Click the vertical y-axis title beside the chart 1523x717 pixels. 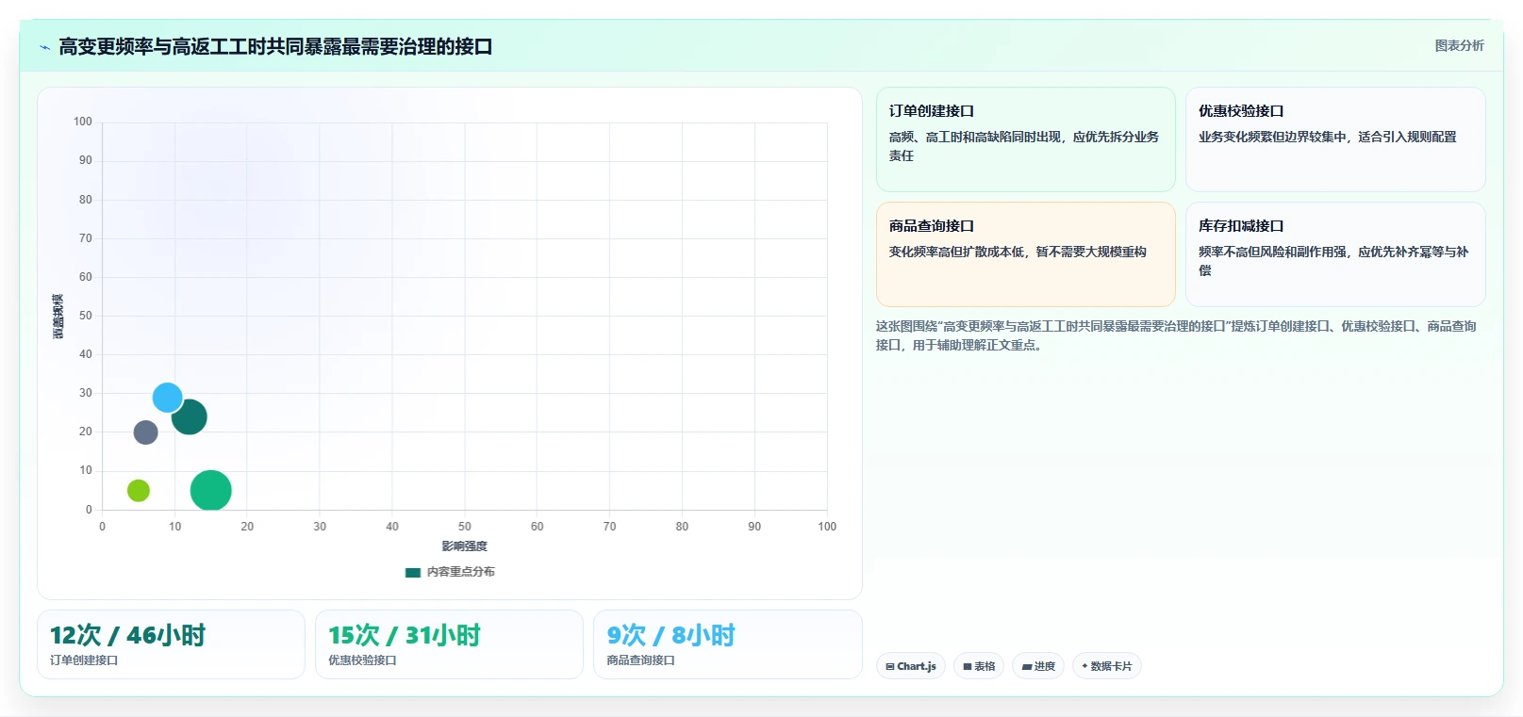point(58,316)
